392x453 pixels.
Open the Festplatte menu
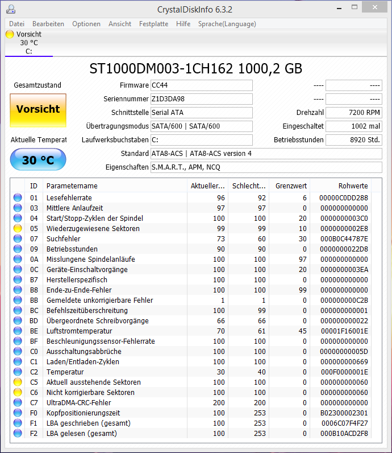(153, 24)
